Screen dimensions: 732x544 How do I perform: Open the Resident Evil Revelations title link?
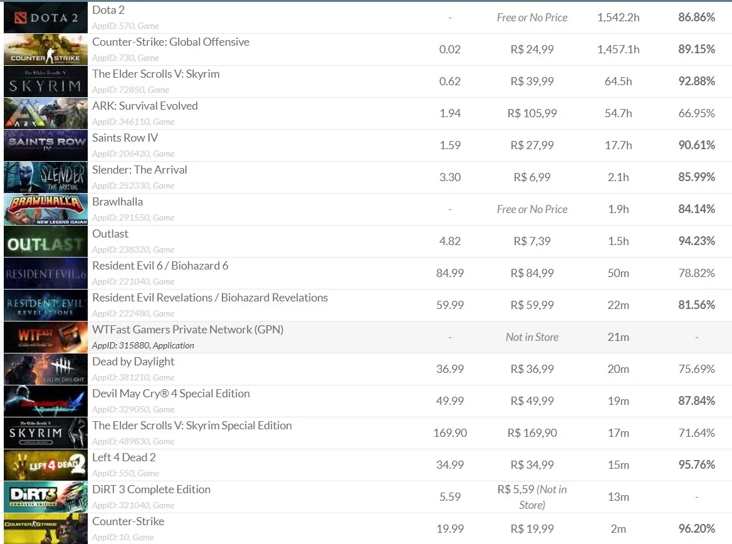[210, 298]
